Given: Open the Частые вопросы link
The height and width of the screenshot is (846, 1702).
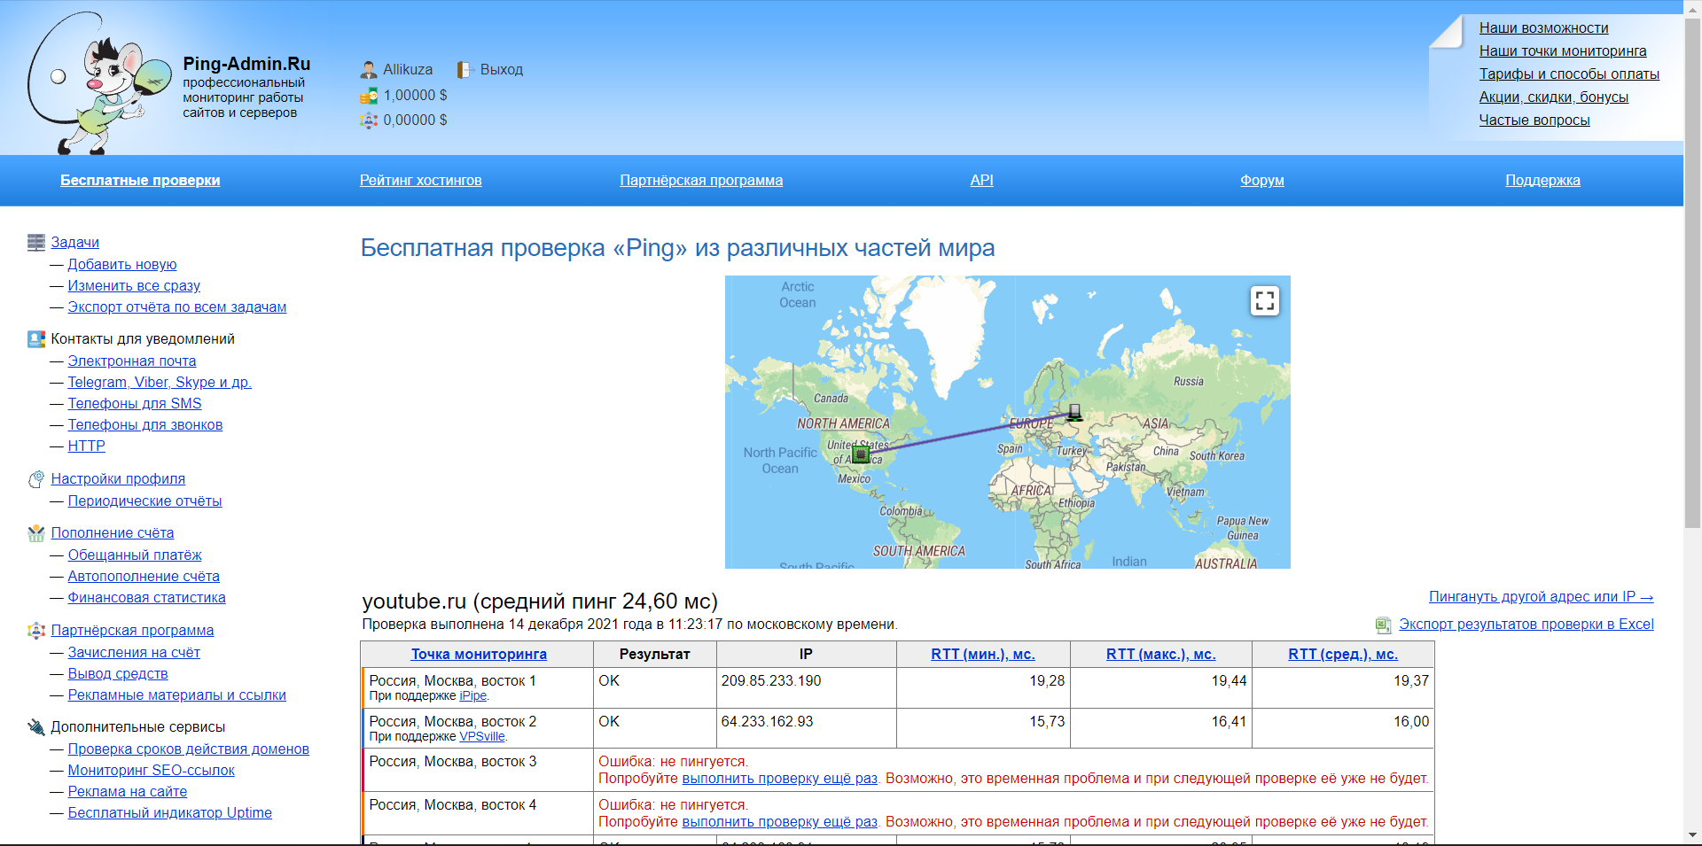Looking at the screenshot, I should (x=1534, y=120).
